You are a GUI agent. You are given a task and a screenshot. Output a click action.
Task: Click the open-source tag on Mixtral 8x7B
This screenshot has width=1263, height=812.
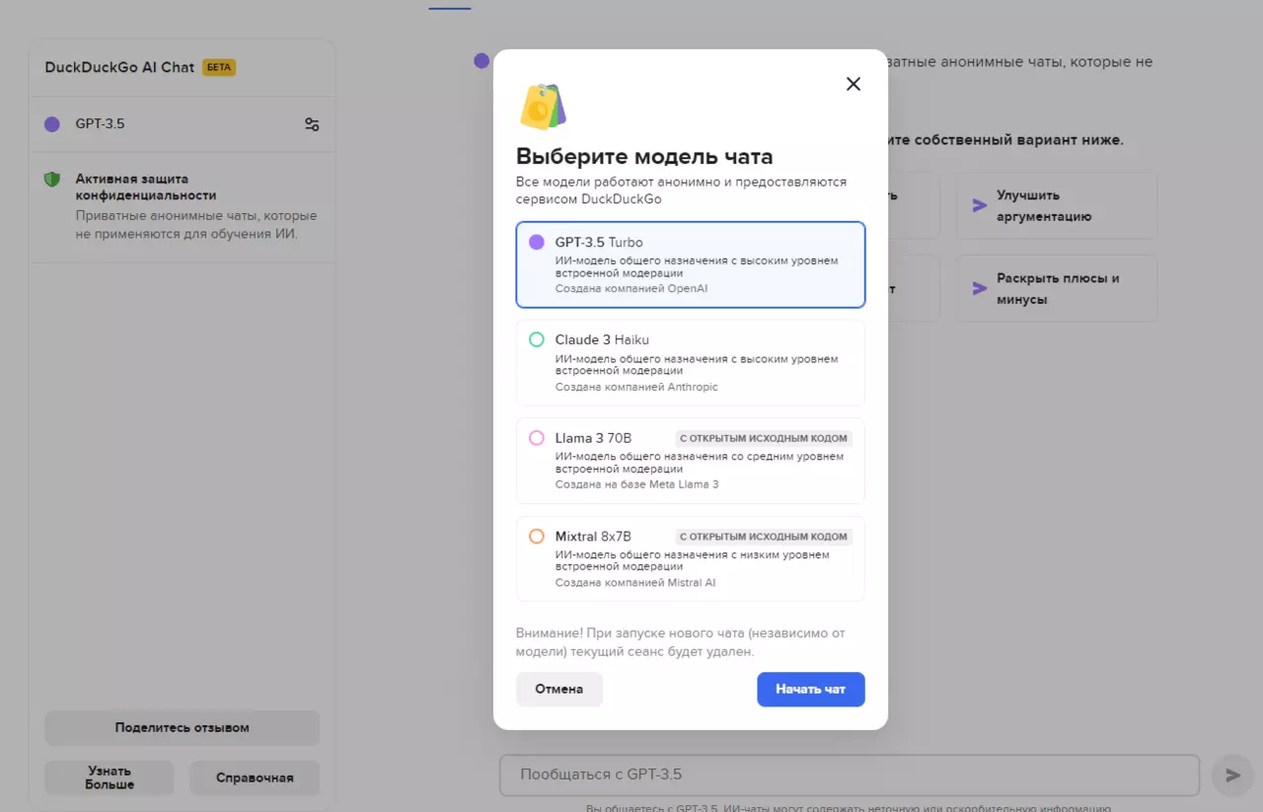764,537
